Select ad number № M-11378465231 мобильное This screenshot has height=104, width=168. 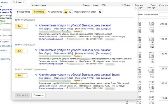(x=31, y=69)
